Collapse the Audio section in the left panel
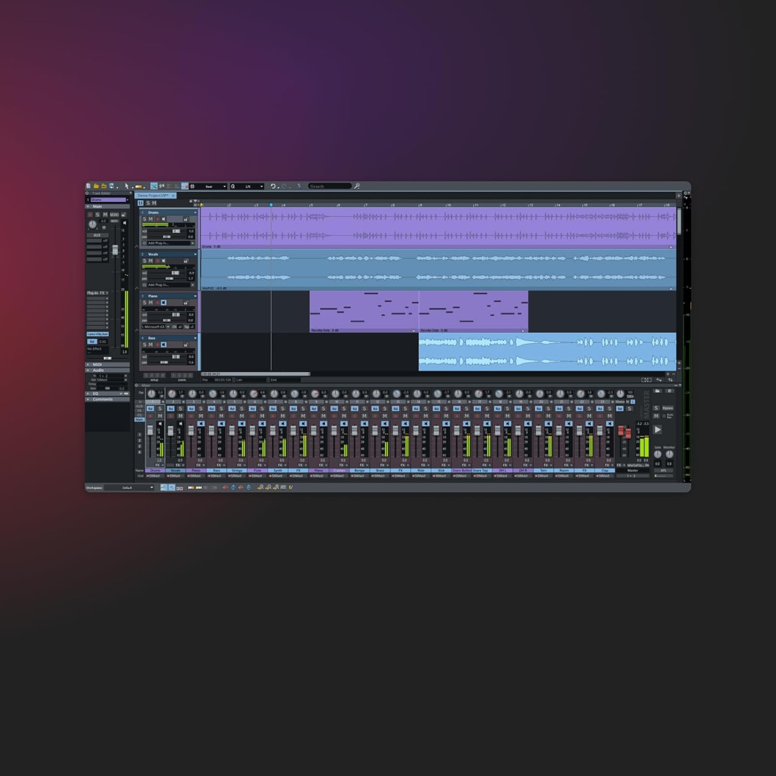Viewport: 776px width, 776px height. coord(88,370)
